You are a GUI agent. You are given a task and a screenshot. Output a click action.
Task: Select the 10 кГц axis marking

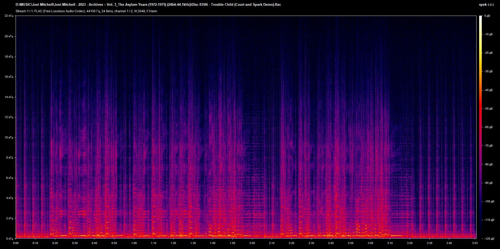(x=9, y=137)
